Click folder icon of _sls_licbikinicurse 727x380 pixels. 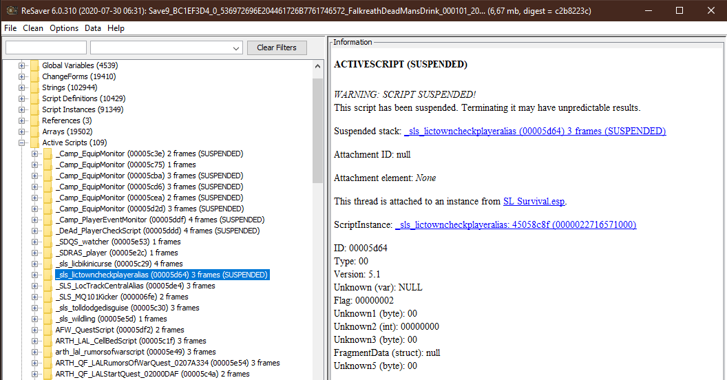click(48, 264)
